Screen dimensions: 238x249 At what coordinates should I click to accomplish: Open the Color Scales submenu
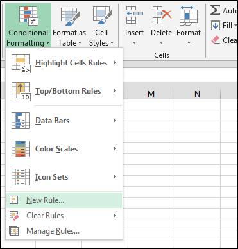tap(64, 149)
